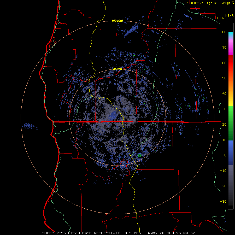The image size is (235, 235).
Task: Click the 50 value on dBZ scale
Action: pyautogui.click(x=224, y=78)
